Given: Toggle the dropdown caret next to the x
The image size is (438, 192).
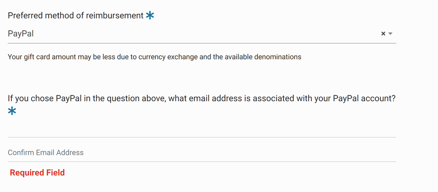Looking at the screenshot, I should [390, 34].
